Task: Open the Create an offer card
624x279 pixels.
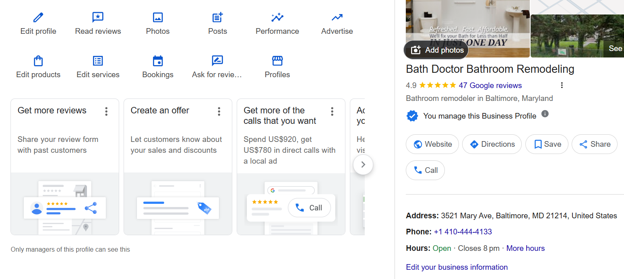Action: click(178, 167)
